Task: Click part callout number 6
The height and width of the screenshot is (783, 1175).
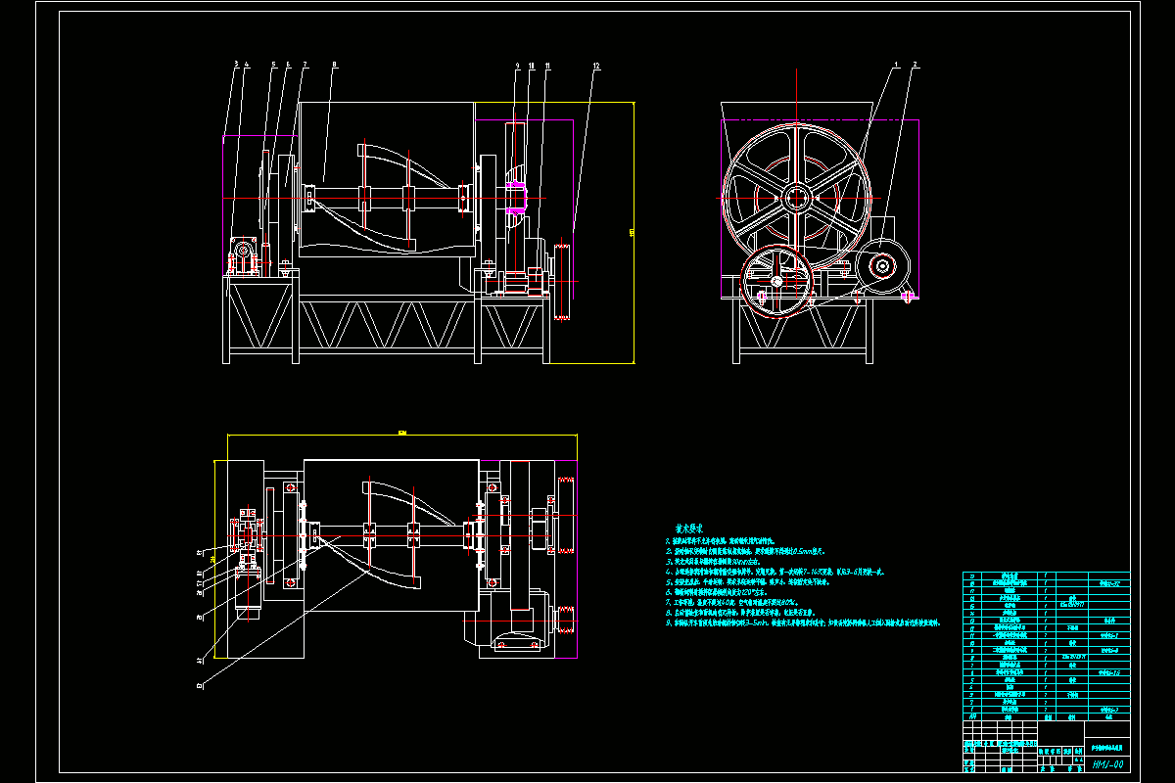Action: click(288, 65)
